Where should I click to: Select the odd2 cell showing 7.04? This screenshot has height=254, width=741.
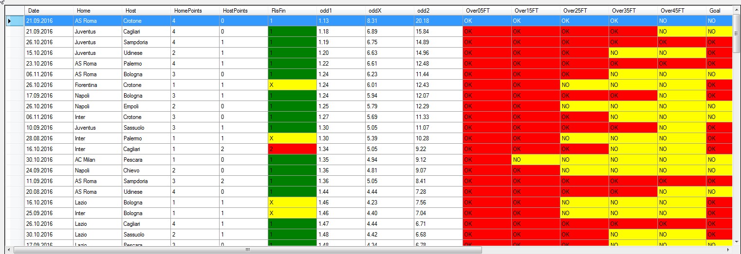tap(438, 213)
